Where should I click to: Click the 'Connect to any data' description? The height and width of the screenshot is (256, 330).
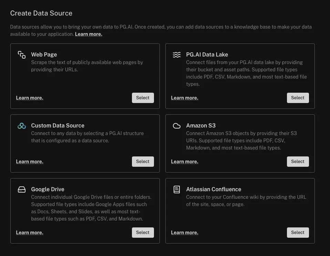click(x=87, y=137)
